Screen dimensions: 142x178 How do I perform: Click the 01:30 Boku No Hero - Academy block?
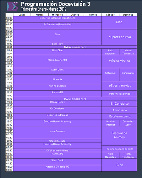pyautogui.click(x=58, y=146)
